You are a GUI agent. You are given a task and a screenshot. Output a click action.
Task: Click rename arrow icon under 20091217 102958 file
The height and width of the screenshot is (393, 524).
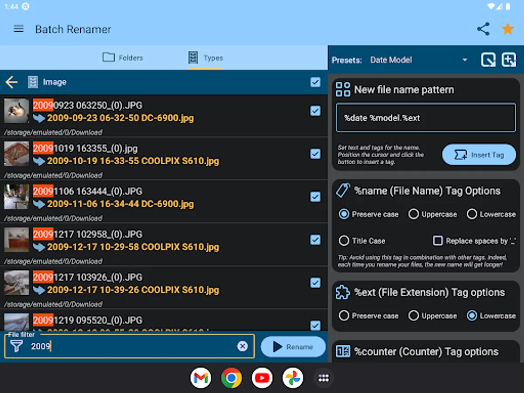39,247
